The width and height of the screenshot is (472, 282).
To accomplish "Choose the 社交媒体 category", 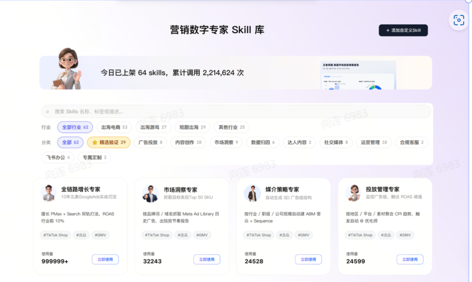I will tap(336, 142).
